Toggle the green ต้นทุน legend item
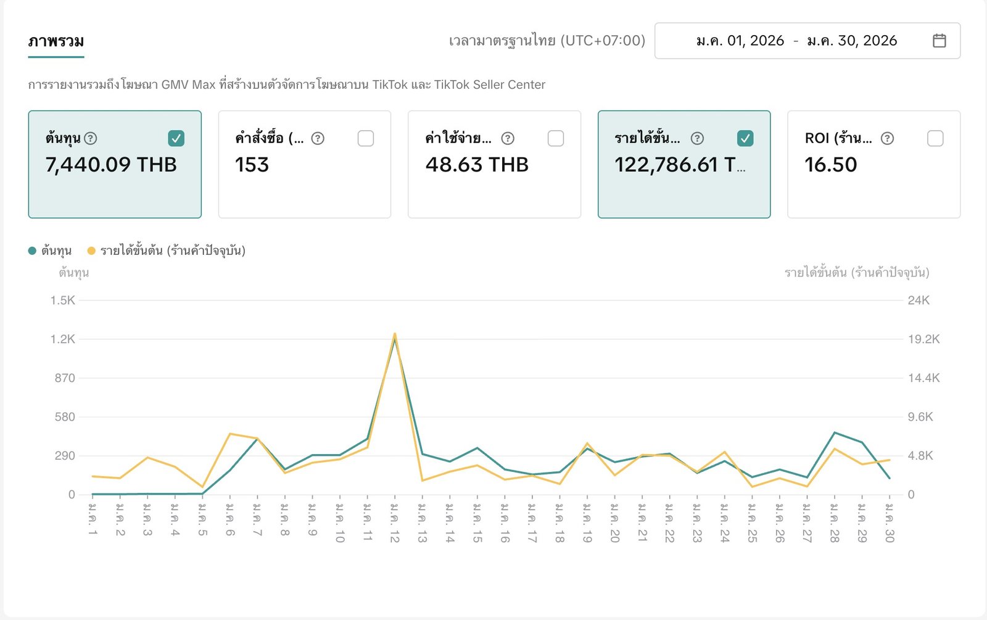The width and height of the screenshot is (987, 620). tap(51, 250)
